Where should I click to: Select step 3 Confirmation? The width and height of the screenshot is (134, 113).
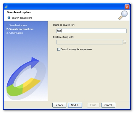point(14,33)
